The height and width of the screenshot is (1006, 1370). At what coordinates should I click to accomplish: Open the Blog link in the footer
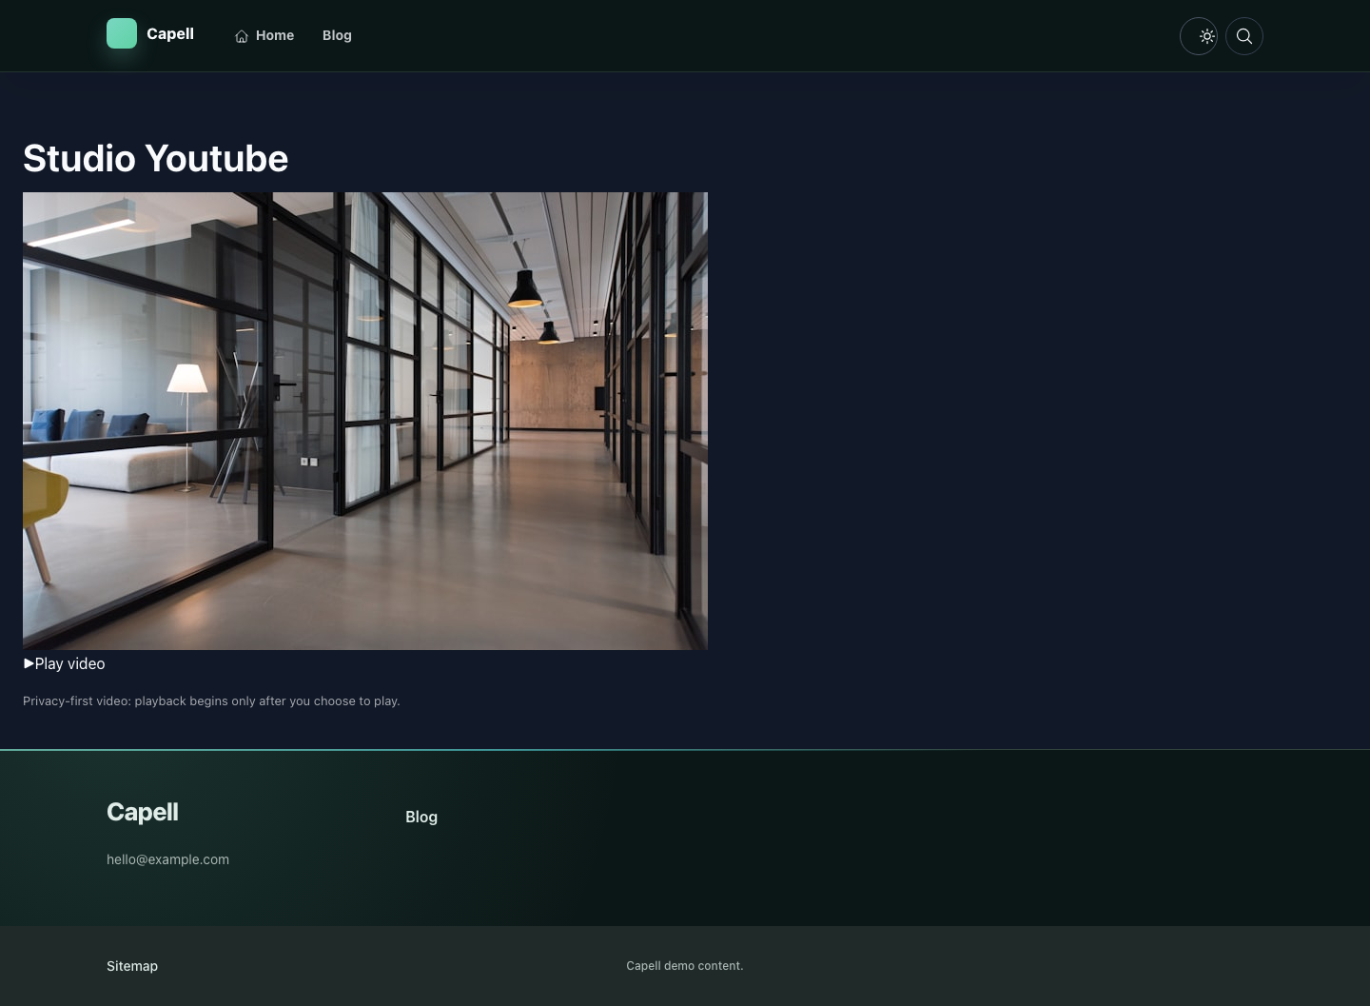point(421,817)
